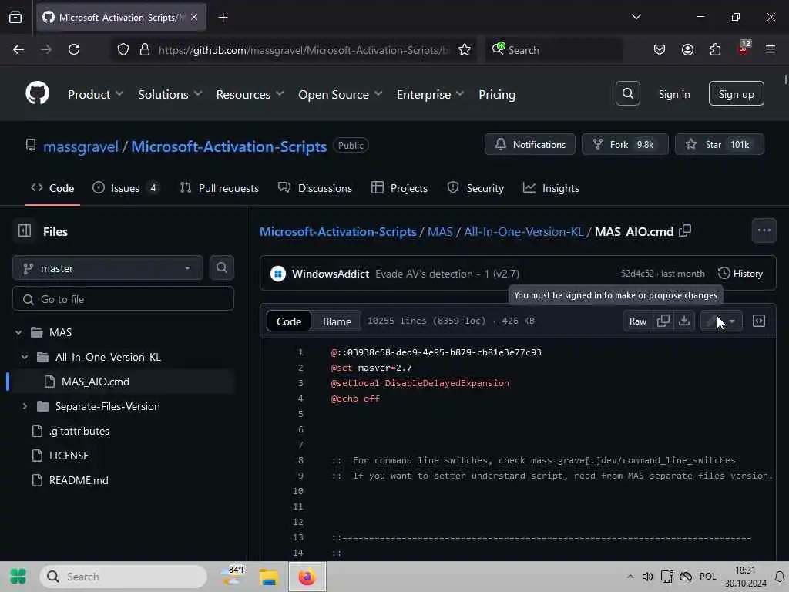Open Firefox shield tracking protection icon
The width and height of the screenshot is (789, 592).
(123, 50)
